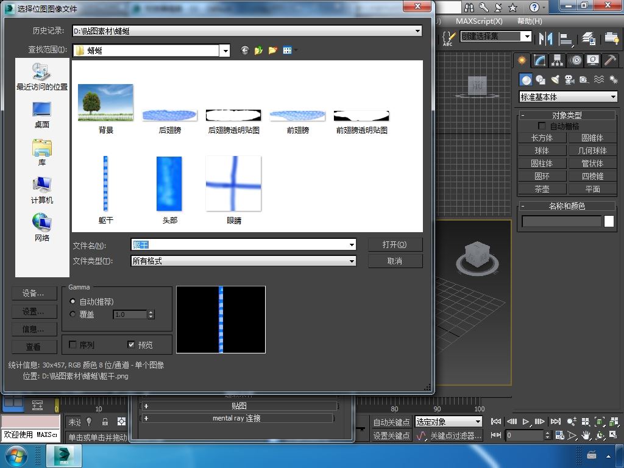Click the keyboard icon in the system tray
Viewport: 624px width, 468px height.
click(x=592, y=456)
